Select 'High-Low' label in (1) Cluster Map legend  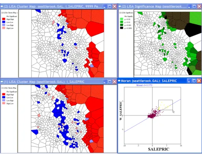(10, 103)
